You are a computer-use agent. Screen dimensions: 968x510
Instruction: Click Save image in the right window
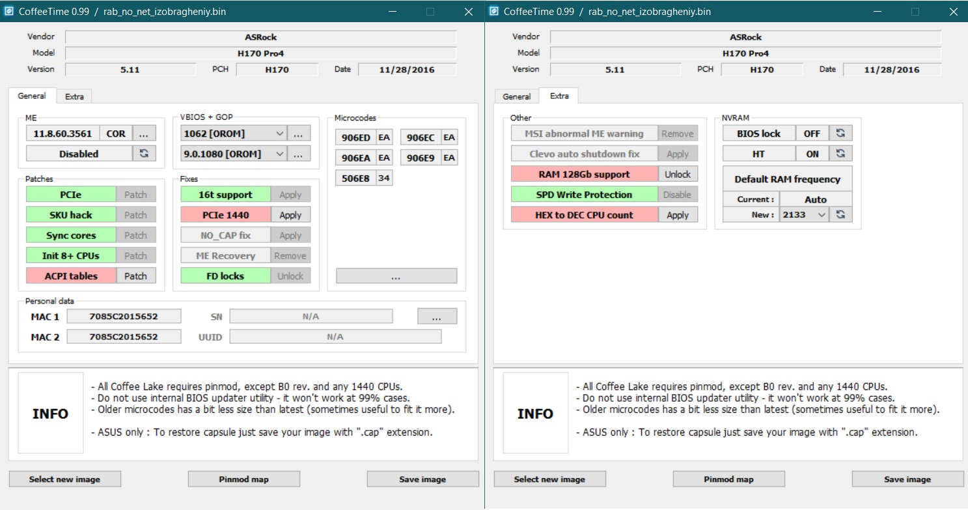[908, 479]
